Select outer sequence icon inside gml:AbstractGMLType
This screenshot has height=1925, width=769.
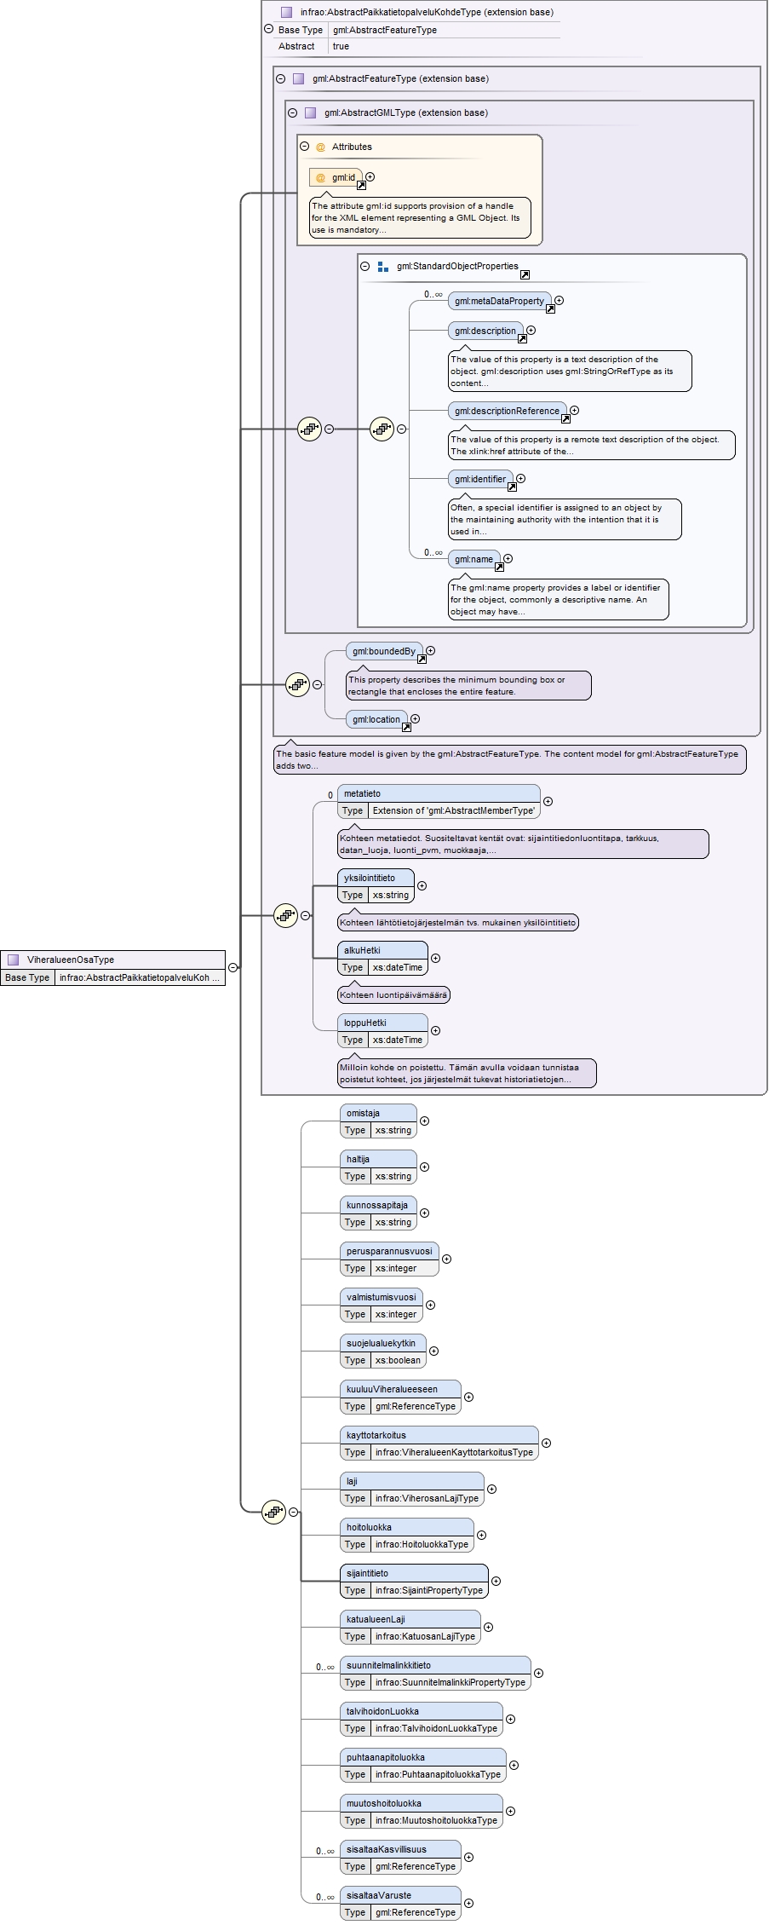click(x=309, y=429)
